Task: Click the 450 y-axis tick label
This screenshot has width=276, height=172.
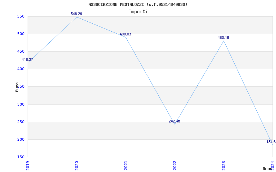Action: 21,51
